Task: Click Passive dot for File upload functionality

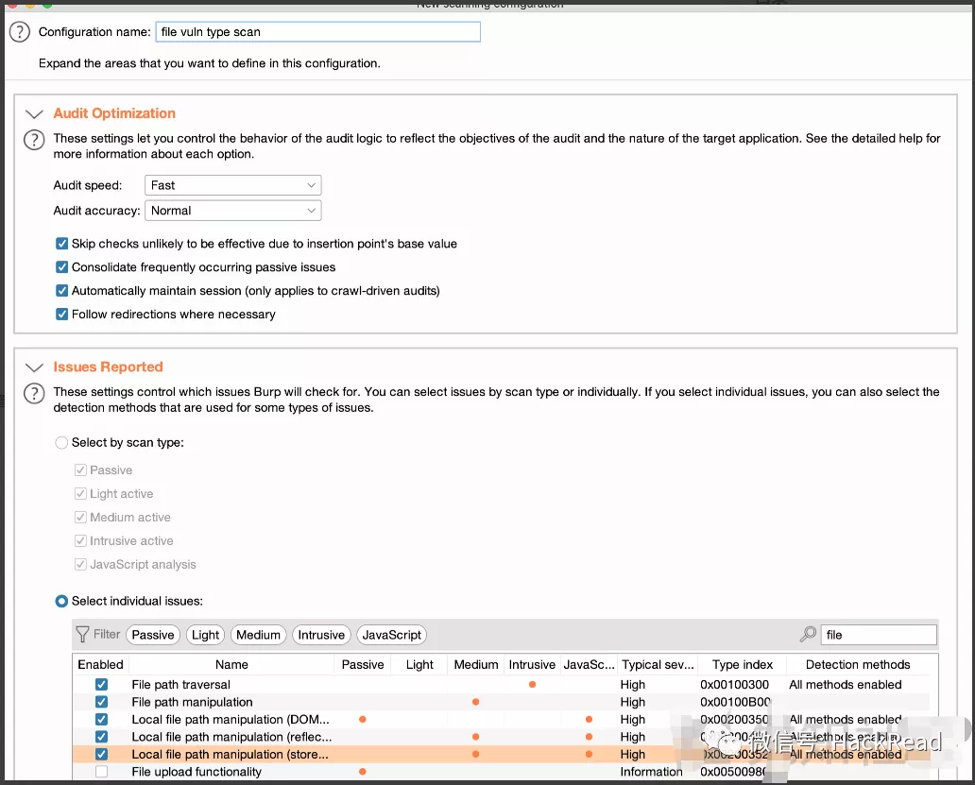Action: pyautogui.click(x=363, y=772)
